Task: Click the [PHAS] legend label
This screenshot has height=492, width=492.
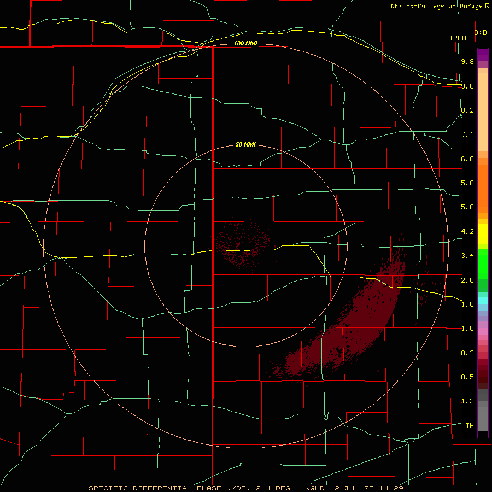Action: 462,38
